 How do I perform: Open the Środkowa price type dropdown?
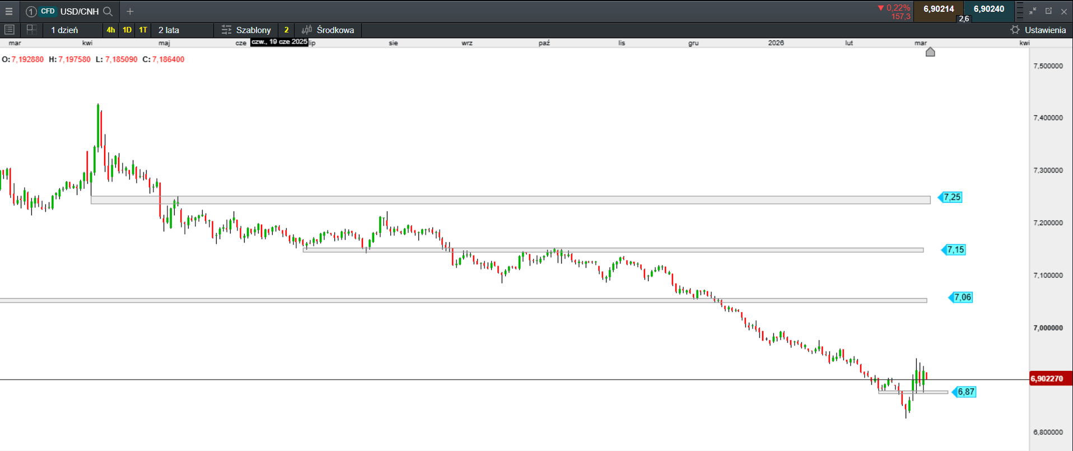(x=328, y=30)
